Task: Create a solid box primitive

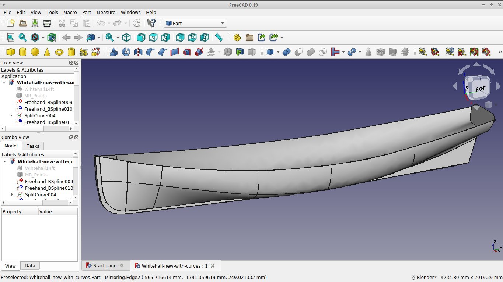Action: click(11, 52)
